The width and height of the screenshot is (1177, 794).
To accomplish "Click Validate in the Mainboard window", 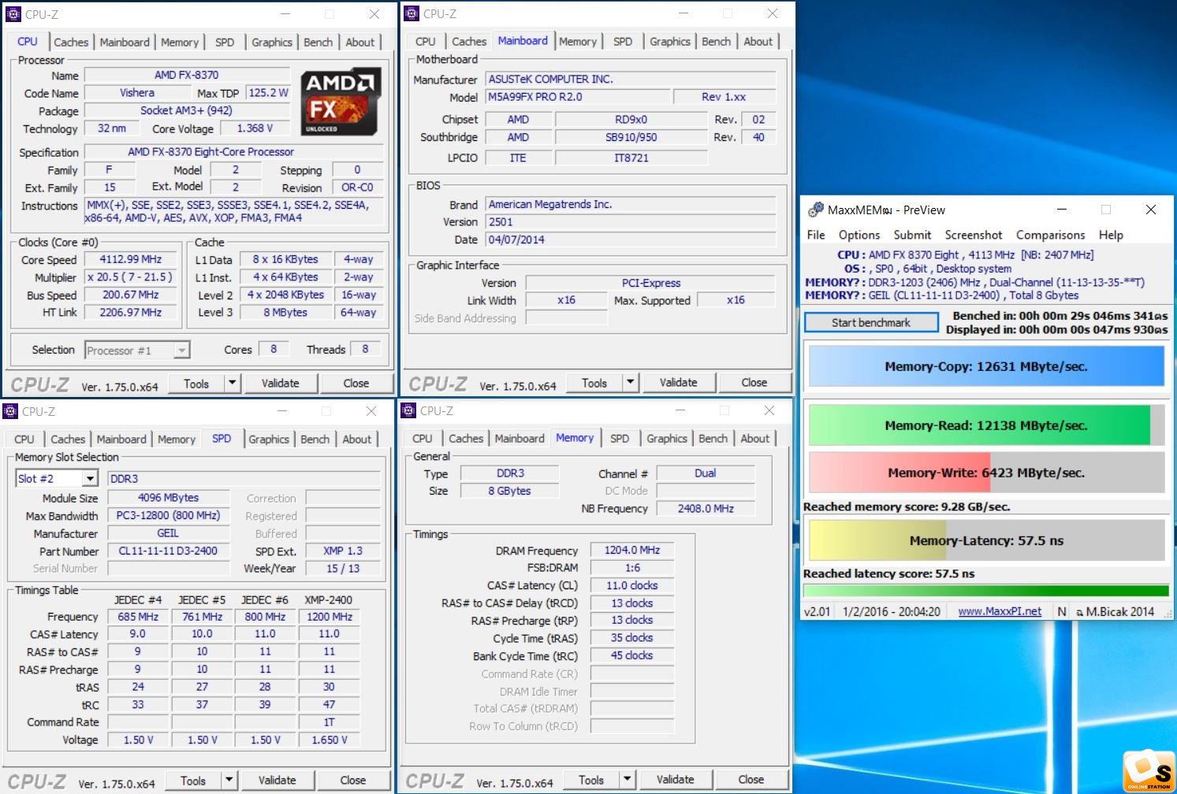I will point(679,383).
